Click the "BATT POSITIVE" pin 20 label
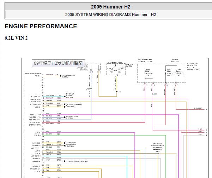 [35, 125]
